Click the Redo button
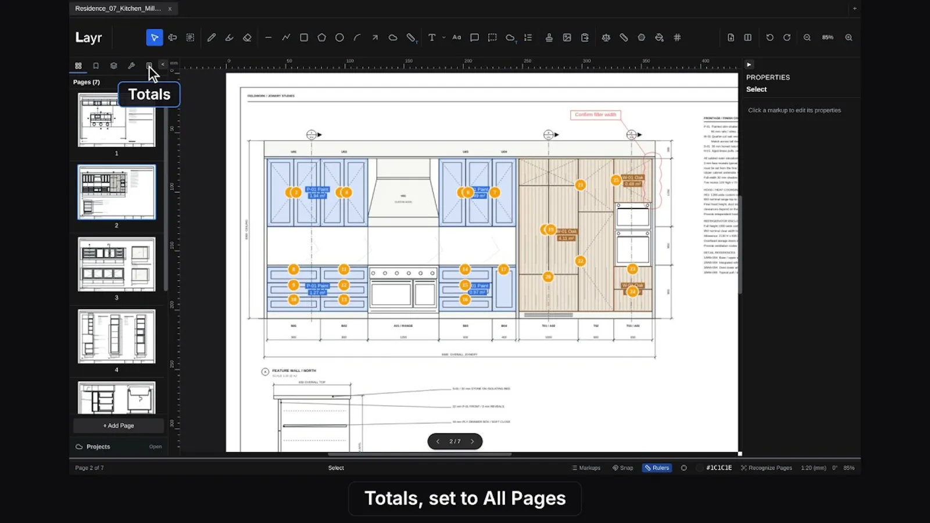Screen dimensions: 930x523 (787, 37)
